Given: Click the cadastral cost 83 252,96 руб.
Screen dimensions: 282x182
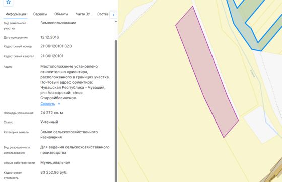Looking at the screenshot, I should coord(54,172).
